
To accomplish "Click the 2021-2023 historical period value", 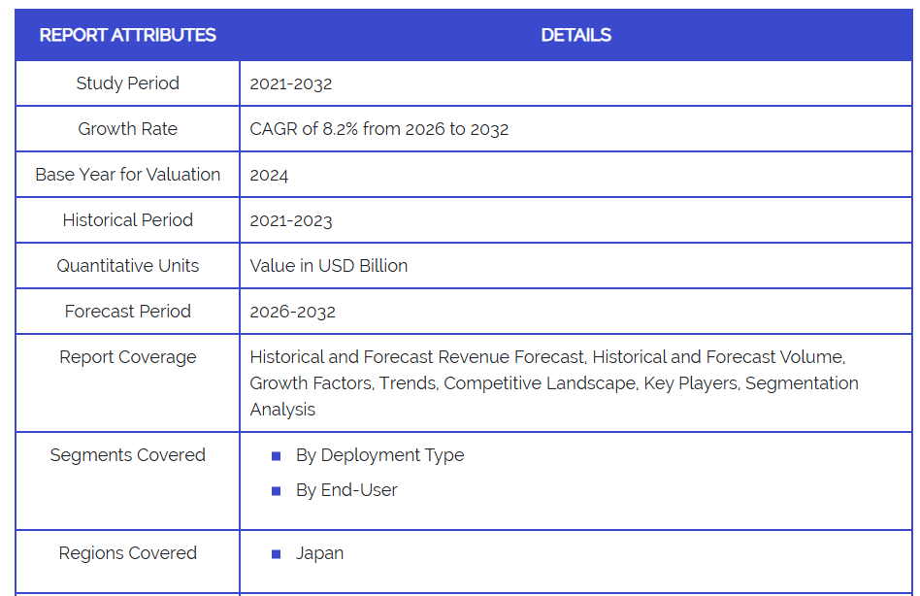I will pos(290,221).
